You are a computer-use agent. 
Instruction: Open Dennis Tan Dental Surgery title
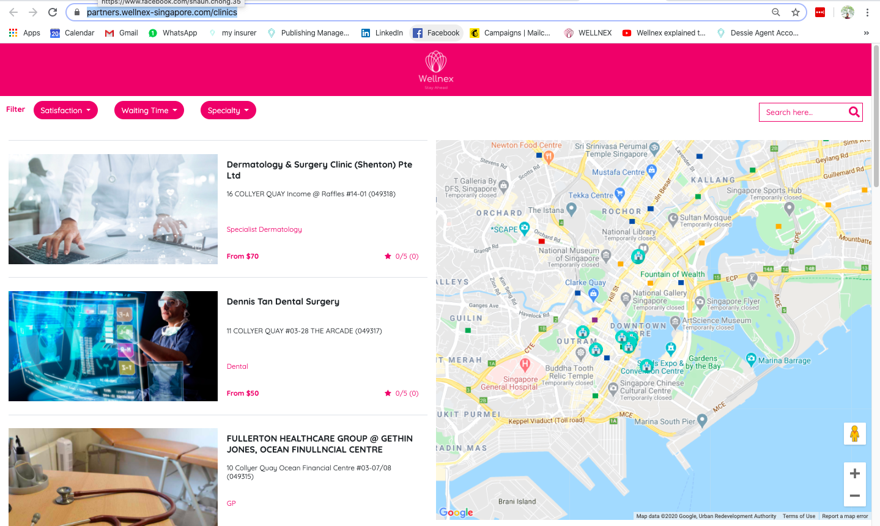click(x=283, y=302)
